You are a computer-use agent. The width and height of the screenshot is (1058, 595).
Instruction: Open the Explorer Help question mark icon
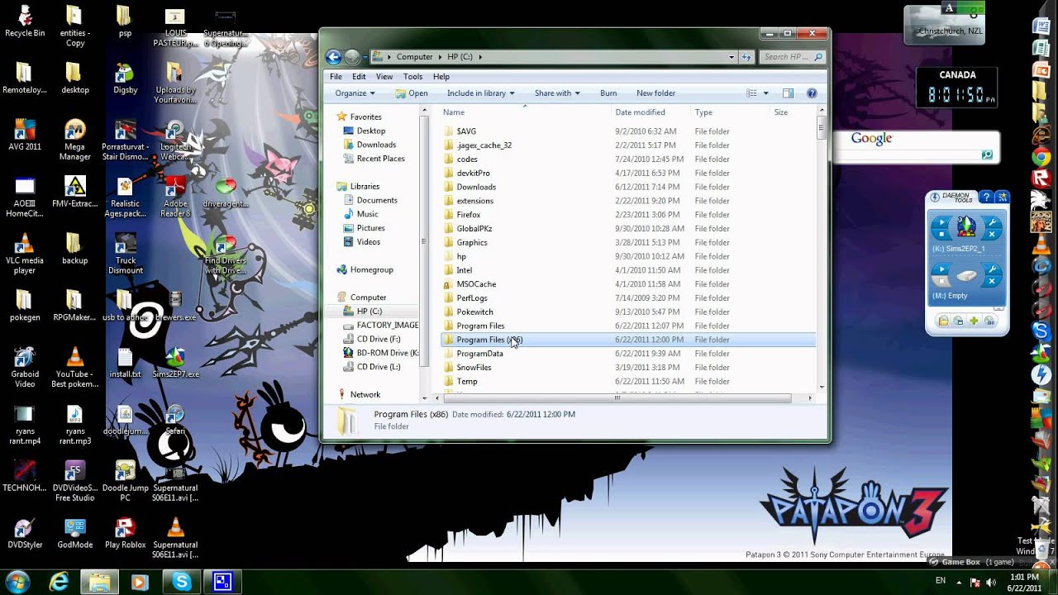click(812, 93)
